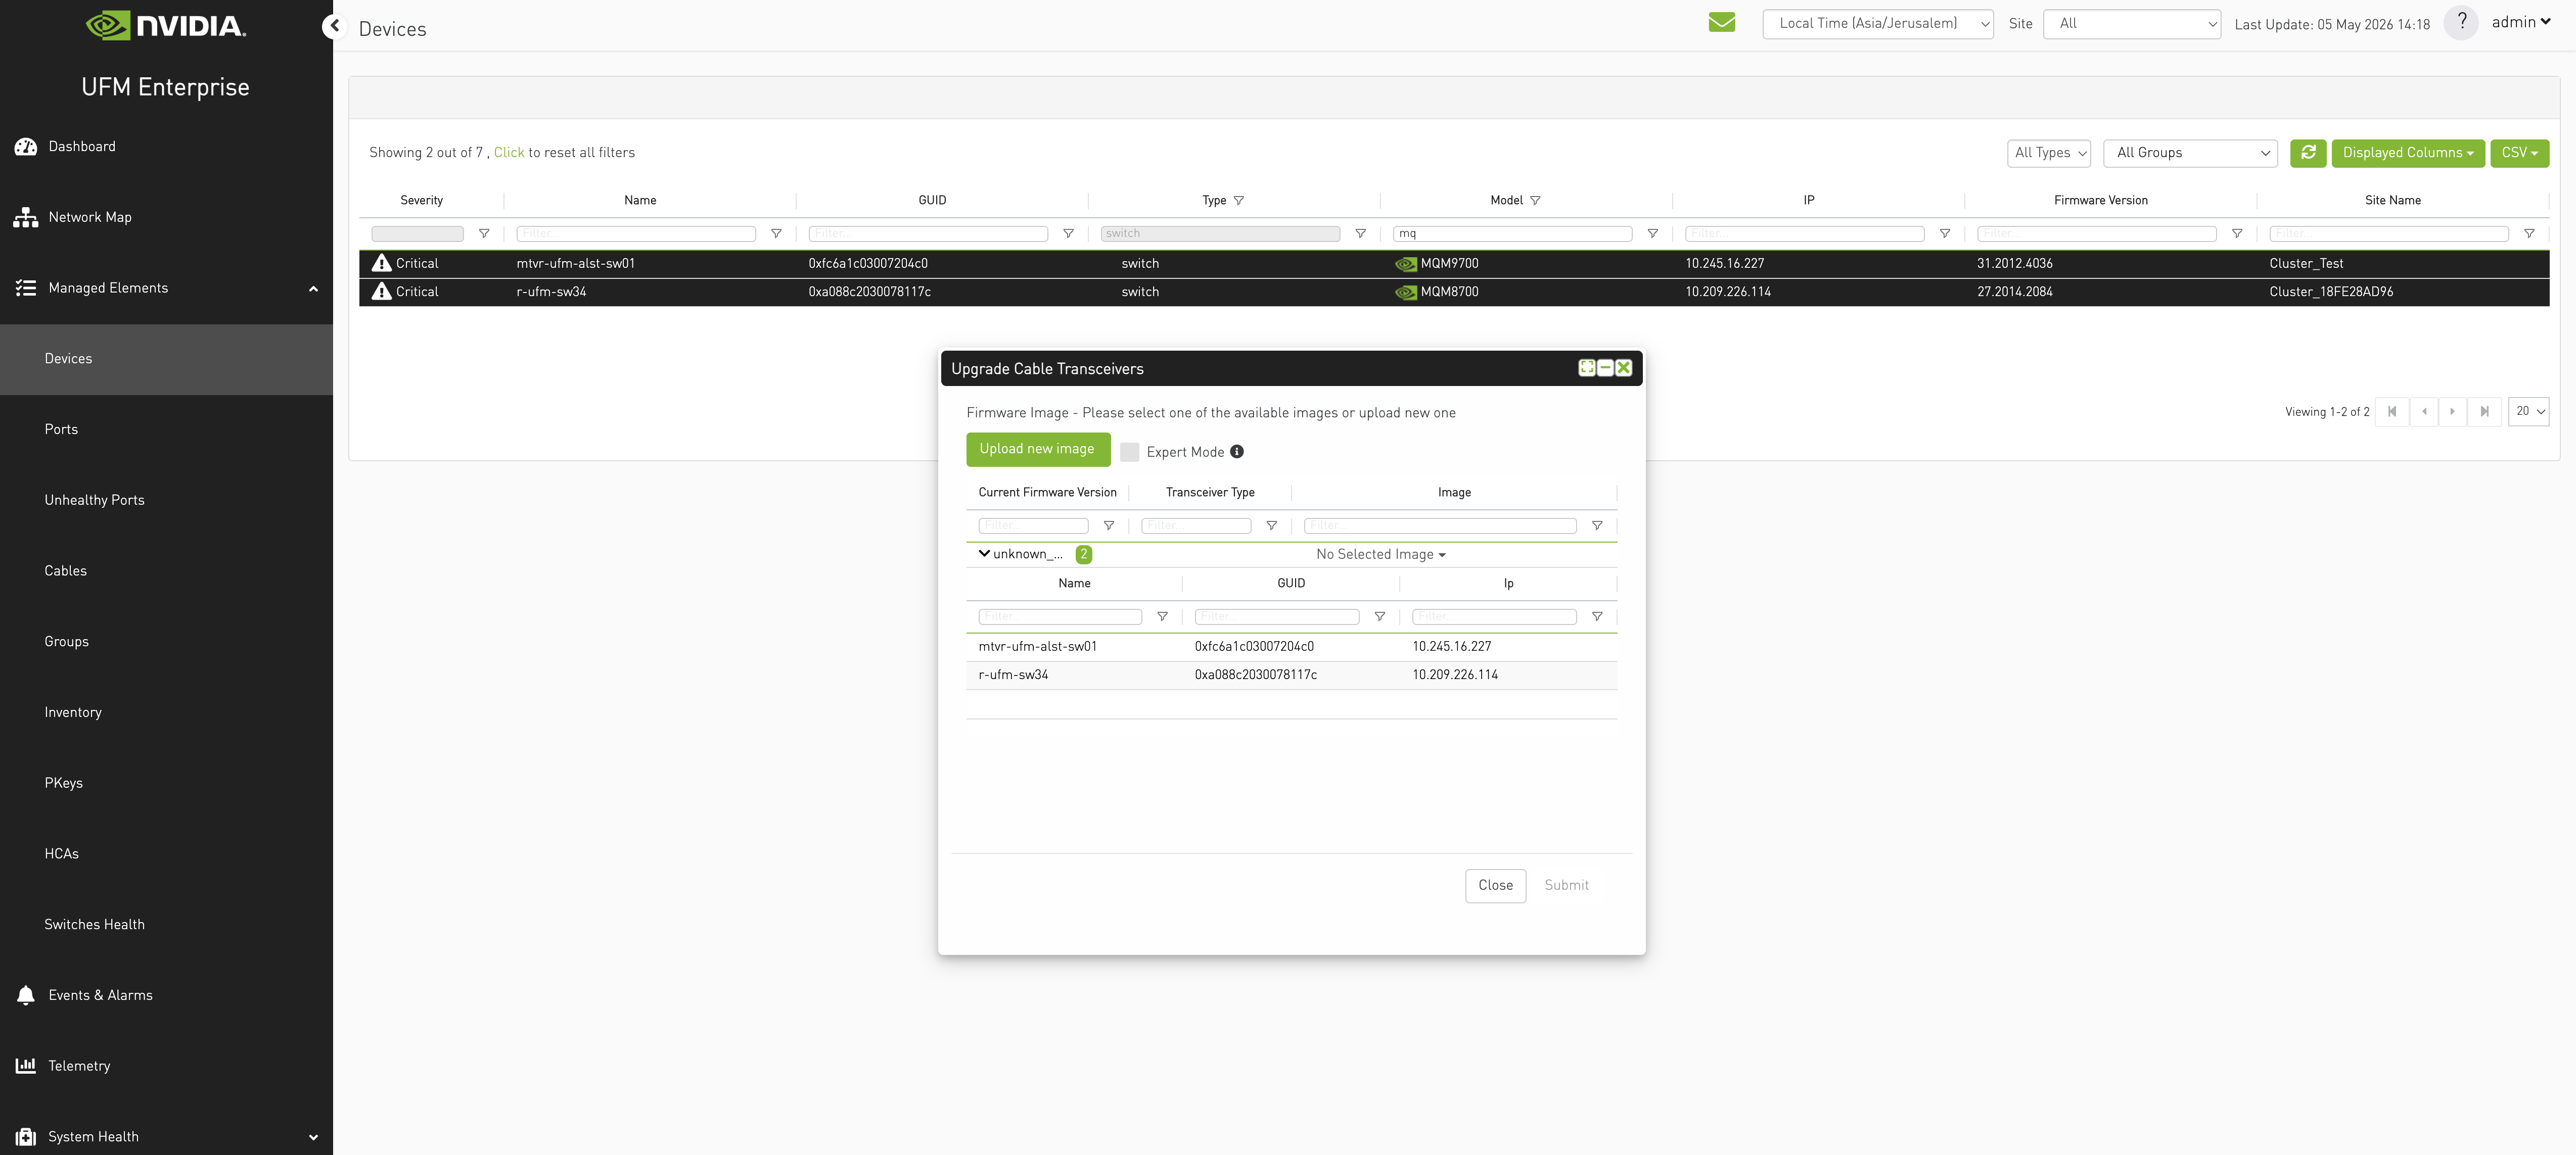
Task: Open the CSV export dropdown
Action: tap(2519, 153)
